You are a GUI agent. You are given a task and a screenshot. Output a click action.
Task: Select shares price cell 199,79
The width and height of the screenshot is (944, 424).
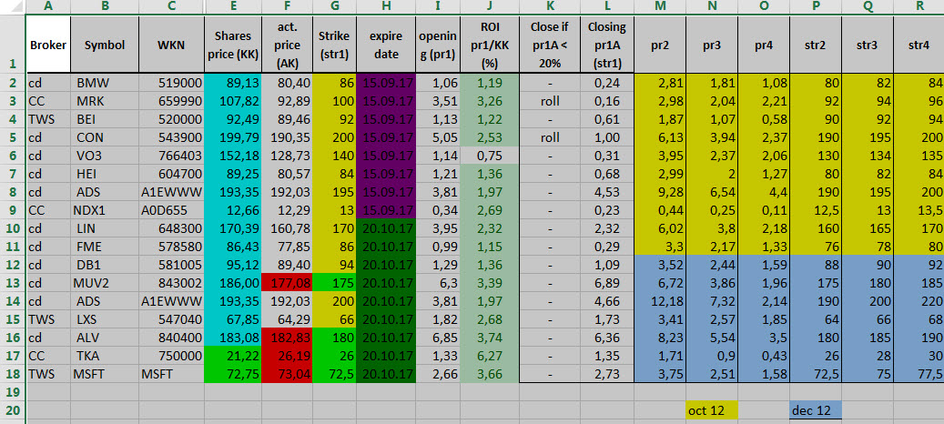click(233, 137)
